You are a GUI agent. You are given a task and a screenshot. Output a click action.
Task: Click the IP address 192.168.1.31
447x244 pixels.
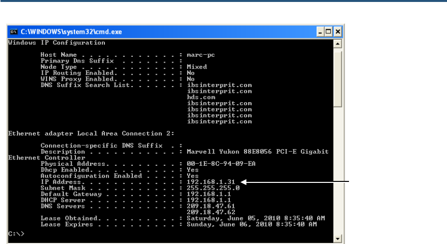[x=211, y=182]
